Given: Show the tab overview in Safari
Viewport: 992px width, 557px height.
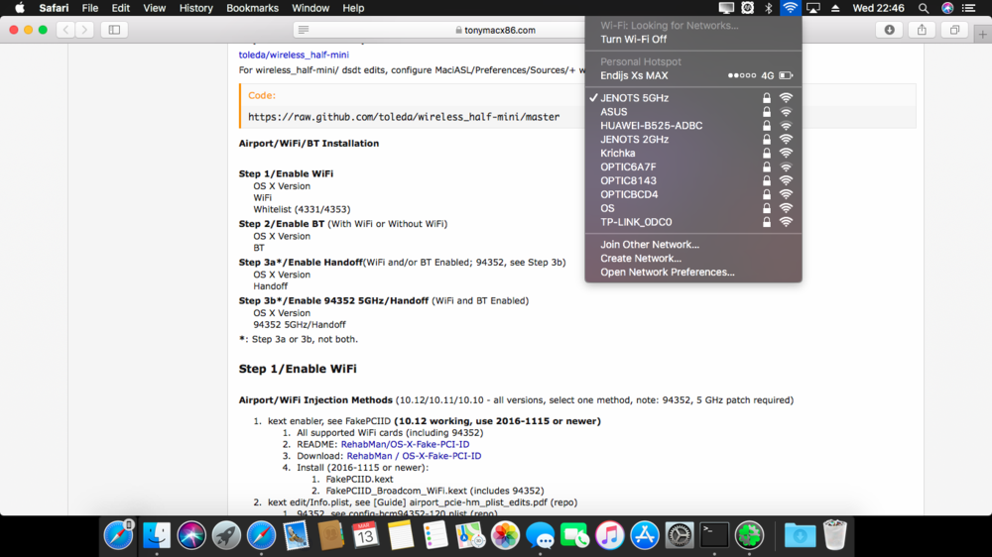Looking at the screenshot, I should (954, 30).
